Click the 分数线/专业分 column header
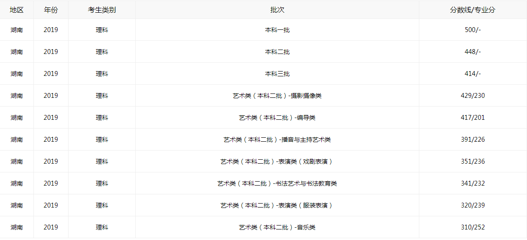The width and height of the screenshot is (527, 240). (x=472, y=10)
